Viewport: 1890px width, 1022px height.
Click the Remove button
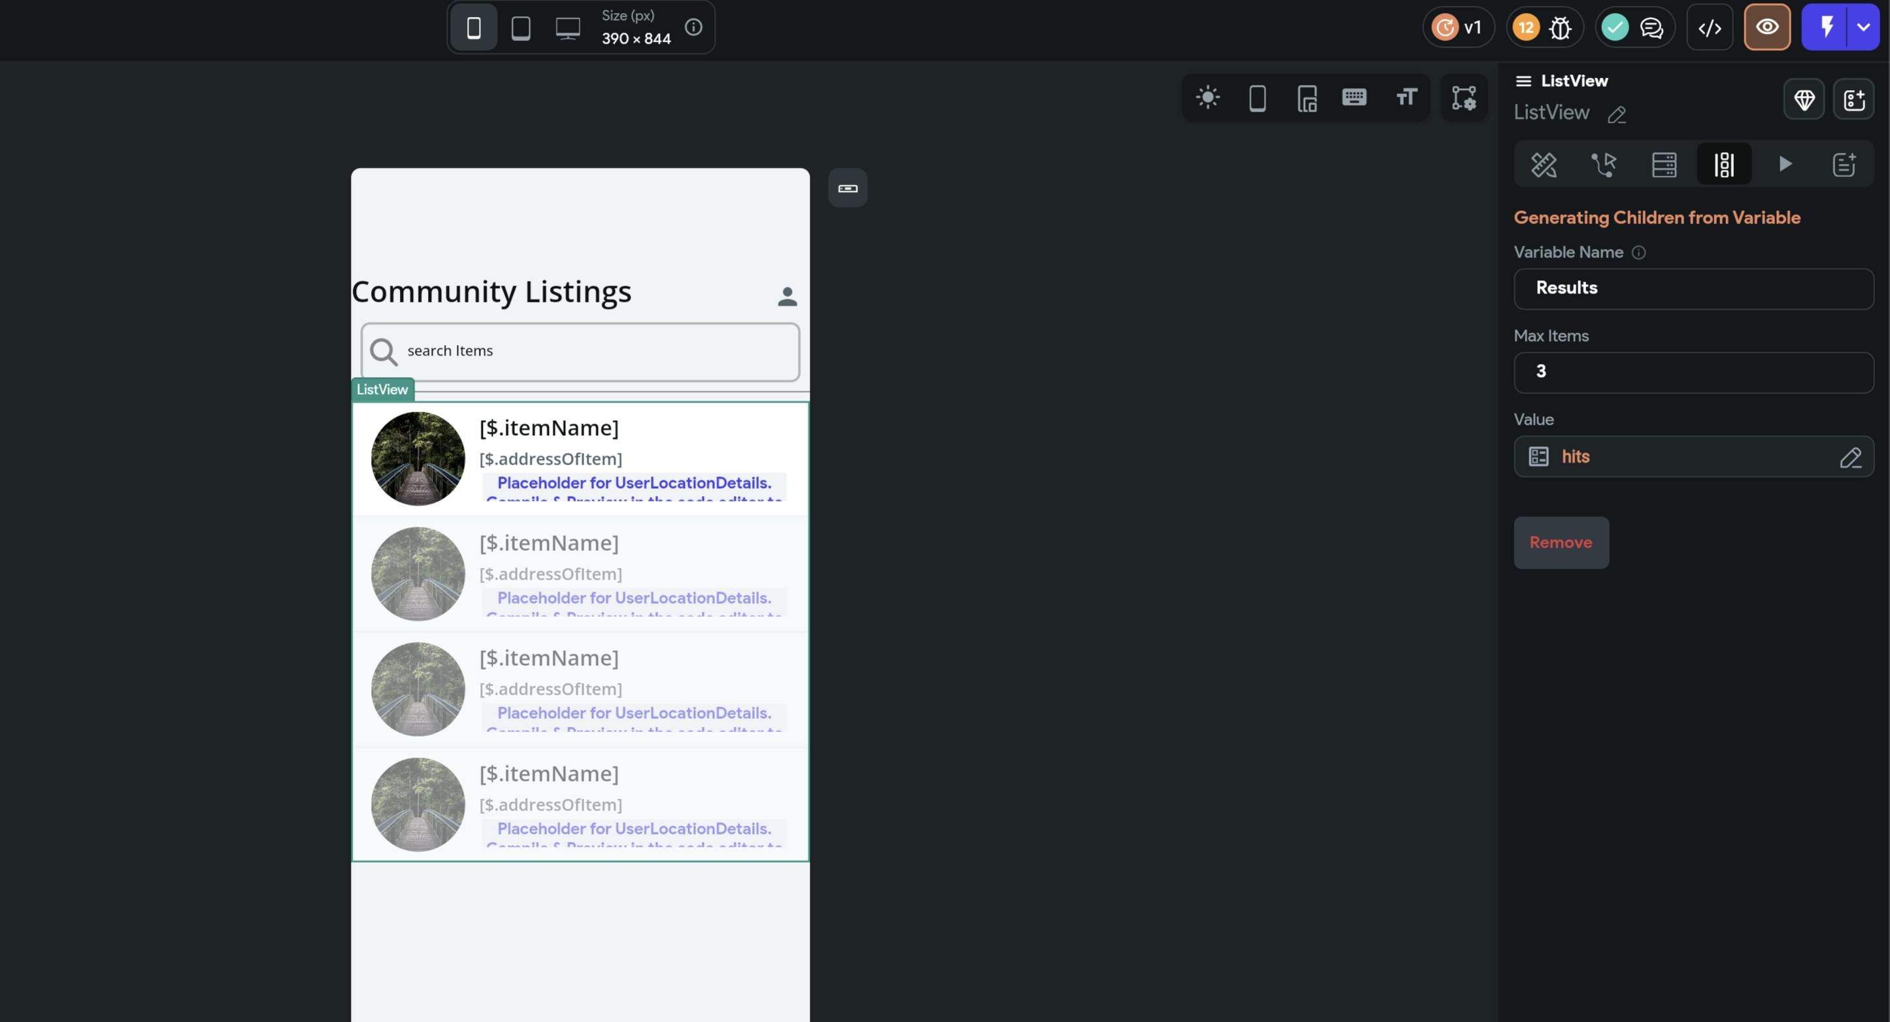[1561, 543]
